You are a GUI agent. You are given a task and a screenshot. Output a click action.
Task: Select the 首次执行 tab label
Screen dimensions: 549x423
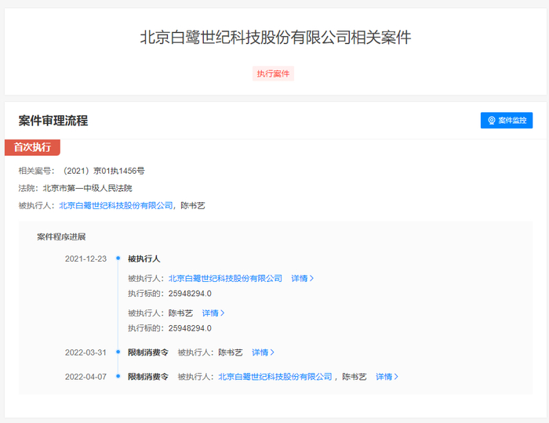click(32, 147)
